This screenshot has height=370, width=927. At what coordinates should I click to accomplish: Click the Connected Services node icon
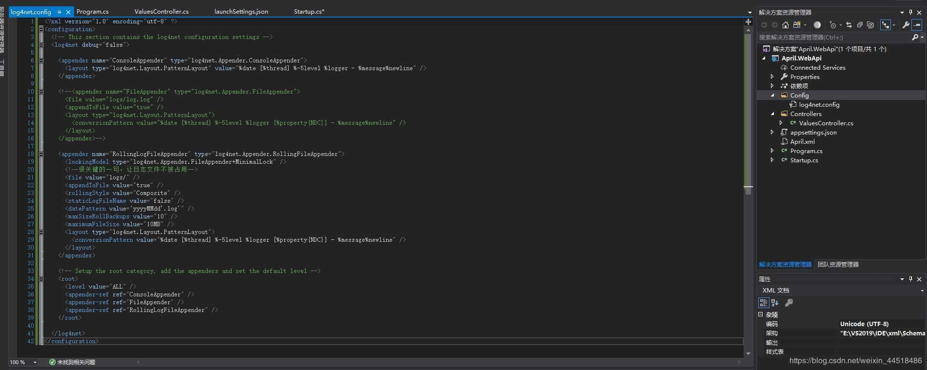(x=784, y=68)
